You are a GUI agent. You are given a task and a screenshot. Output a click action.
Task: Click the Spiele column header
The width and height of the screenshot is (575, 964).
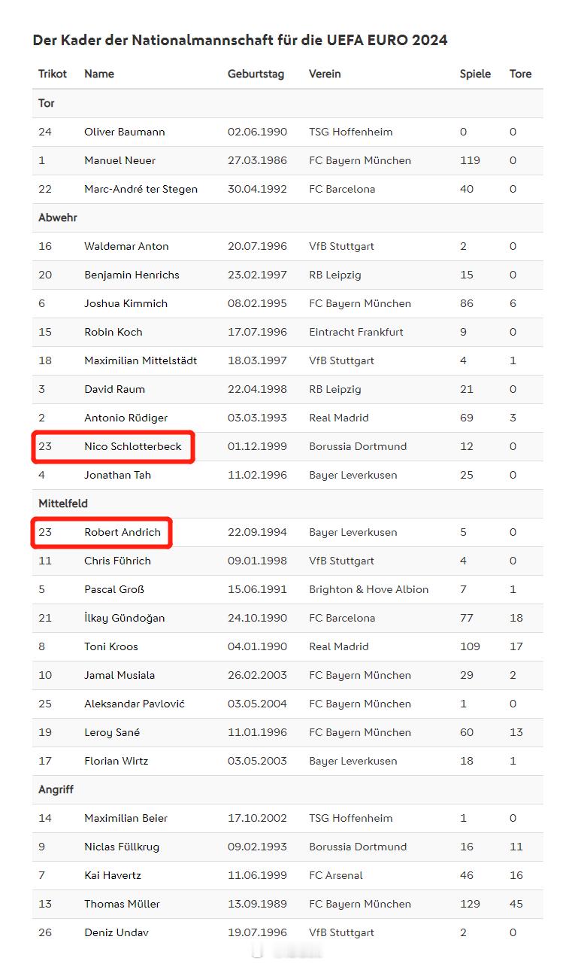(475, 74)
